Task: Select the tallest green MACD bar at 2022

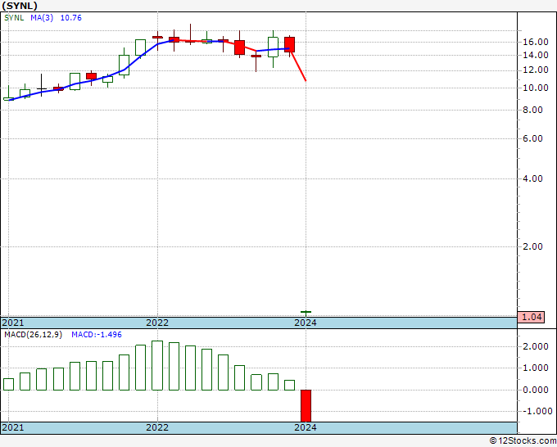Action: coord(157,365)
